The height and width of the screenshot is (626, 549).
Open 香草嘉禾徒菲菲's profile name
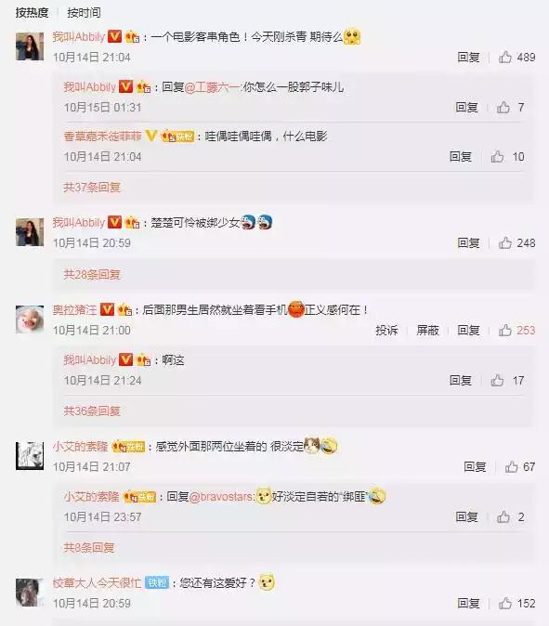point(102,137)
